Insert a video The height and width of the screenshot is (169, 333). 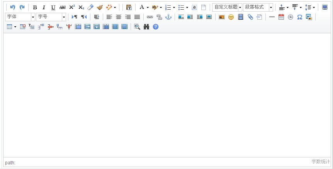tap(240, 17)
